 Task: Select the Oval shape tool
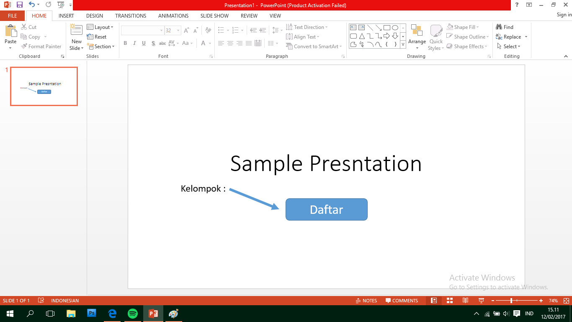pos(395,27)
